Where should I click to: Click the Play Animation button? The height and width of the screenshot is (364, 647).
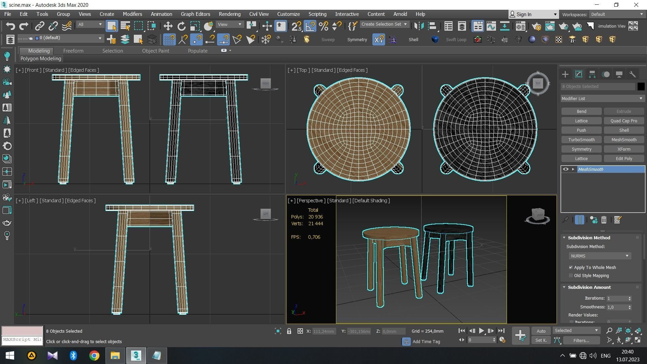[482, 331]
